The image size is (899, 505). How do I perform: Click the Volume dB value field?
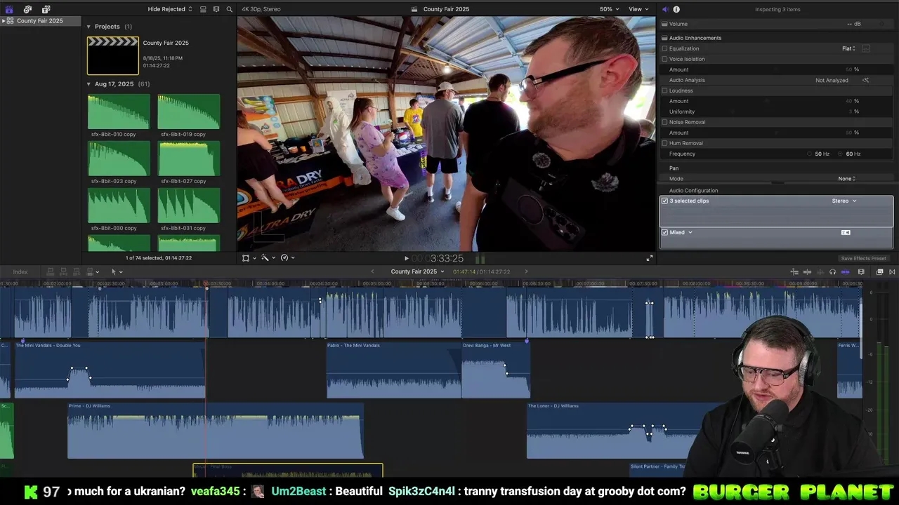[x=853, y=24]
